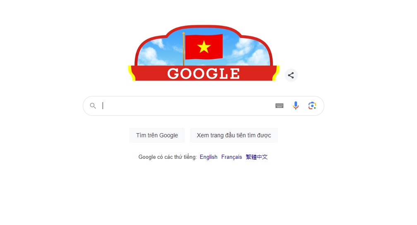Click the flagpole in the doodle
Image resolution: width=417 pixels, height=225 pixels.
coord(184,49)
